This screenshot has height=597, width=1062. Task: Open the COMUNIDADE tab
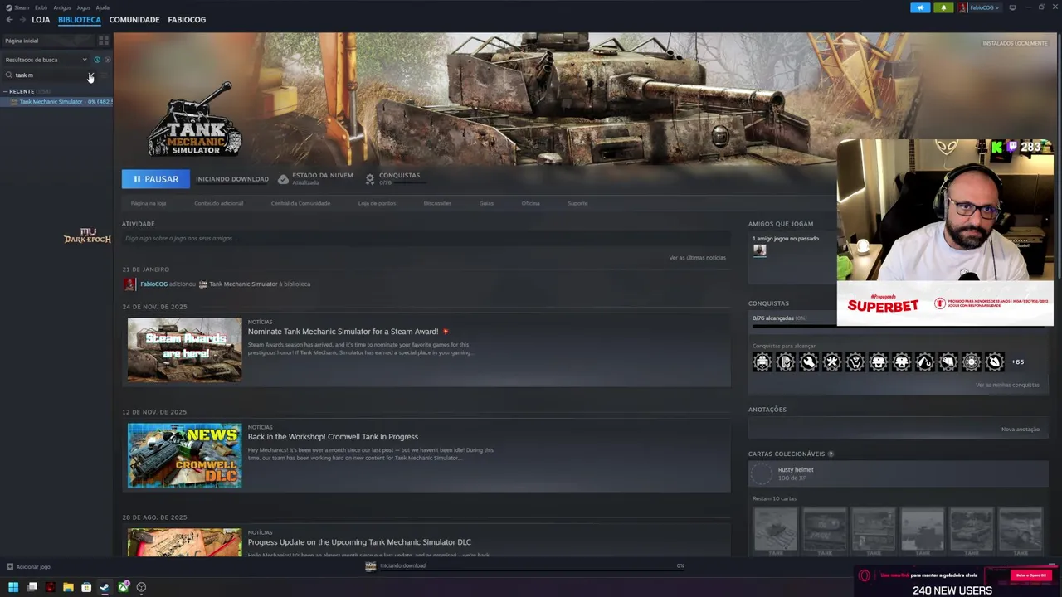click(x=134, y=20)
